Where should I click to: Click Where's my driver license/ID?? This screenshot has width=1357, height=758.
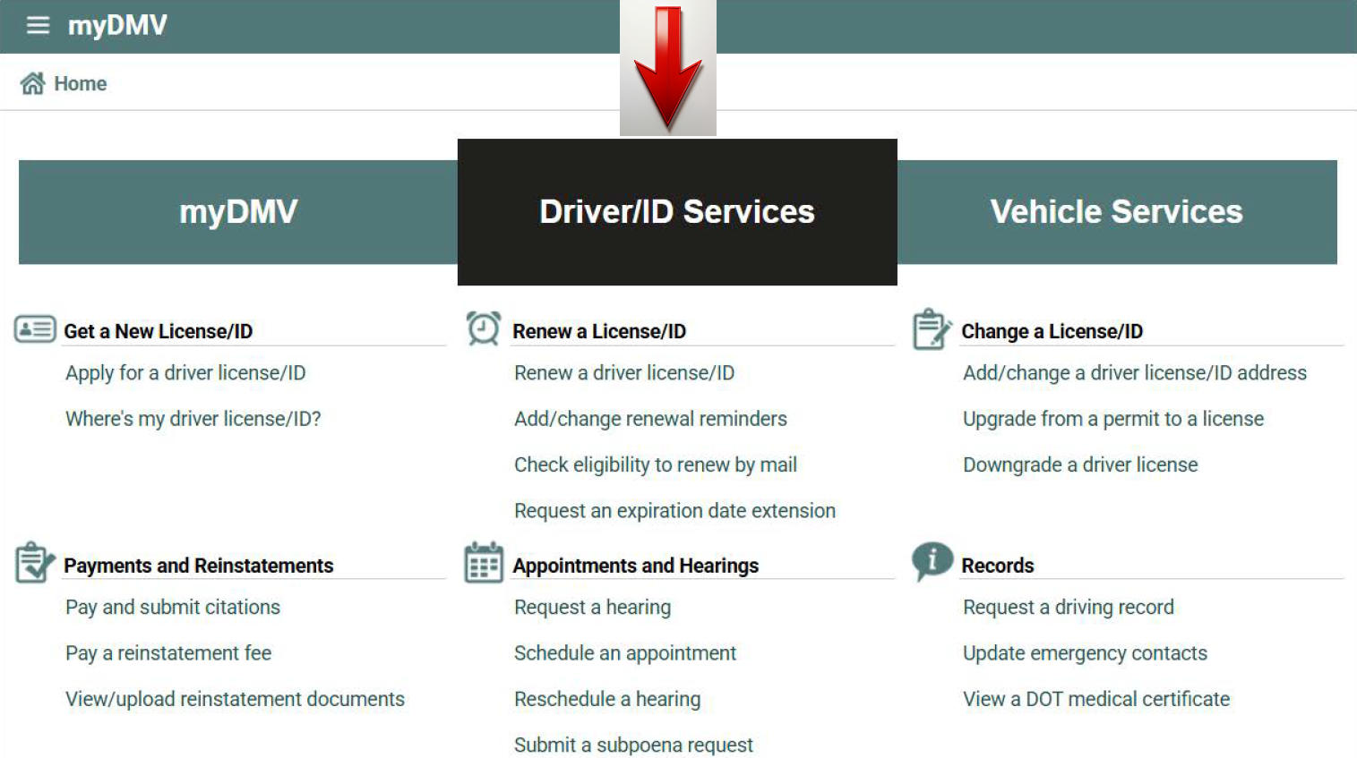coord(193,418)
